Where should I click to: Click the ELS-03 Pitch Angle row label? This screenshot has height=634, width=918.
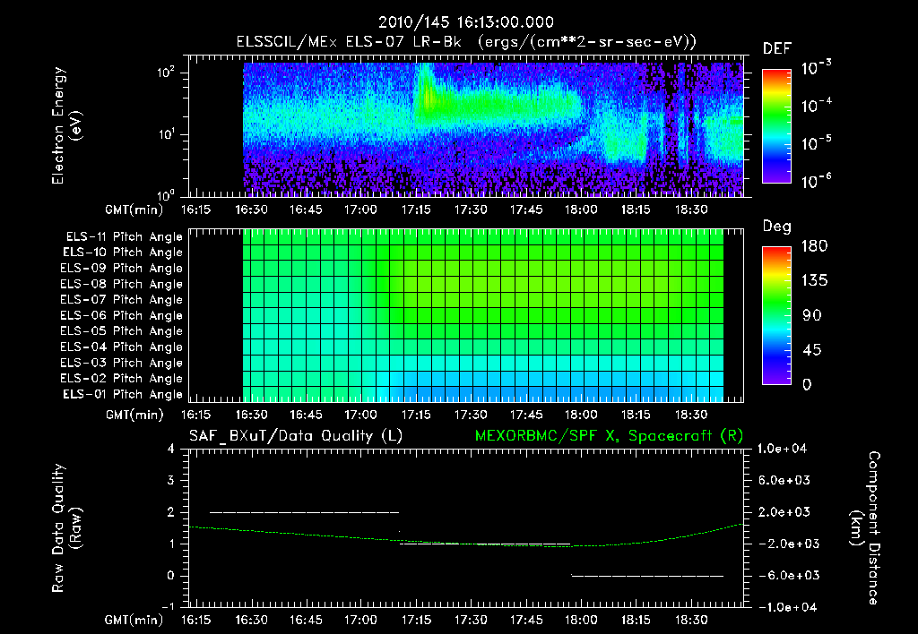pyautogui.click(x=121, y=364)
